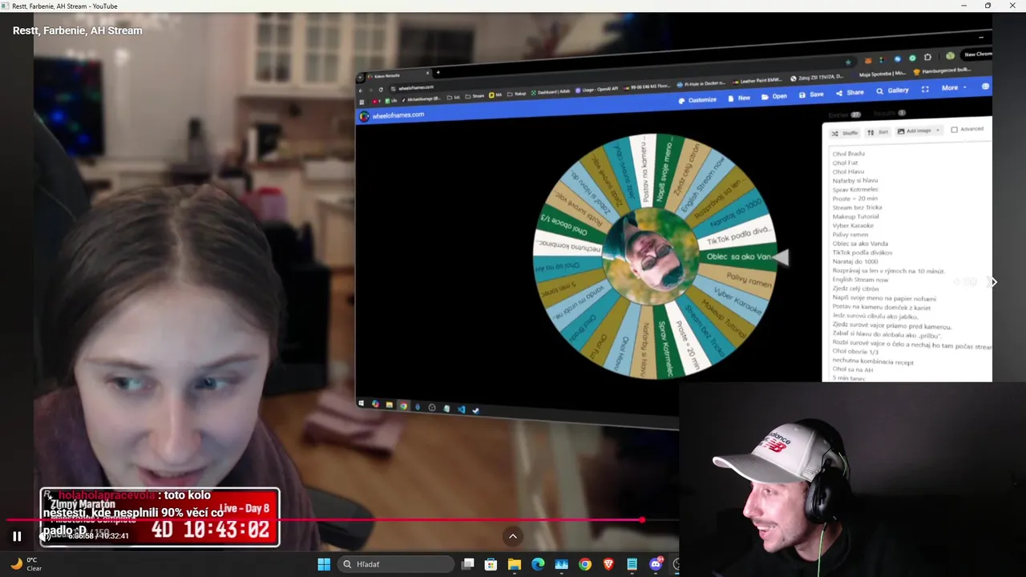Click the Hľadať taskbar search box
1026x577 pixels.
click(397, 564)
